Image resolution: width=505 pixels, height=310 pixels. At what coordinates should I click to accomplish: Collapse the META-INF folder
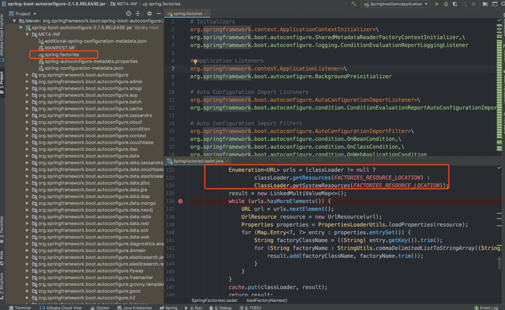click(28, 34)
